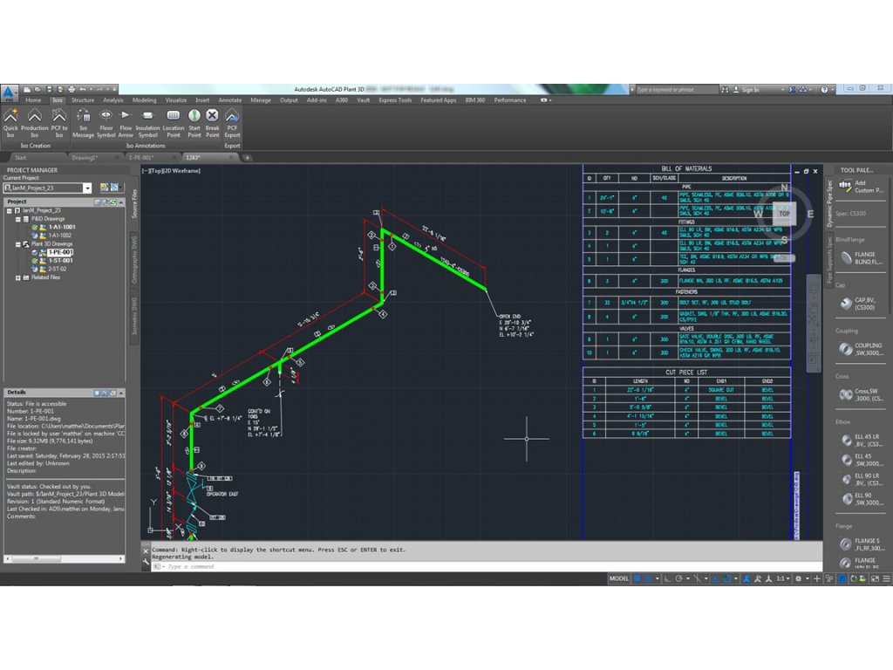Toggle MODEL space button on status bar
Image resolution: width=893 pixels, height=670 pixels.
[619, 579]
